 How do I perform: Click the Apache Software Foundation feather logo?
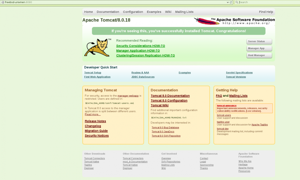coord(234,21)
